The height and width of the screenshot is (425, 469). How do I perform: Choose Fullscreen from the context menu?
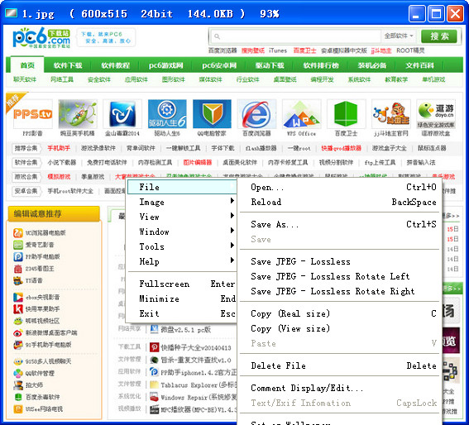tap(182, 284)
